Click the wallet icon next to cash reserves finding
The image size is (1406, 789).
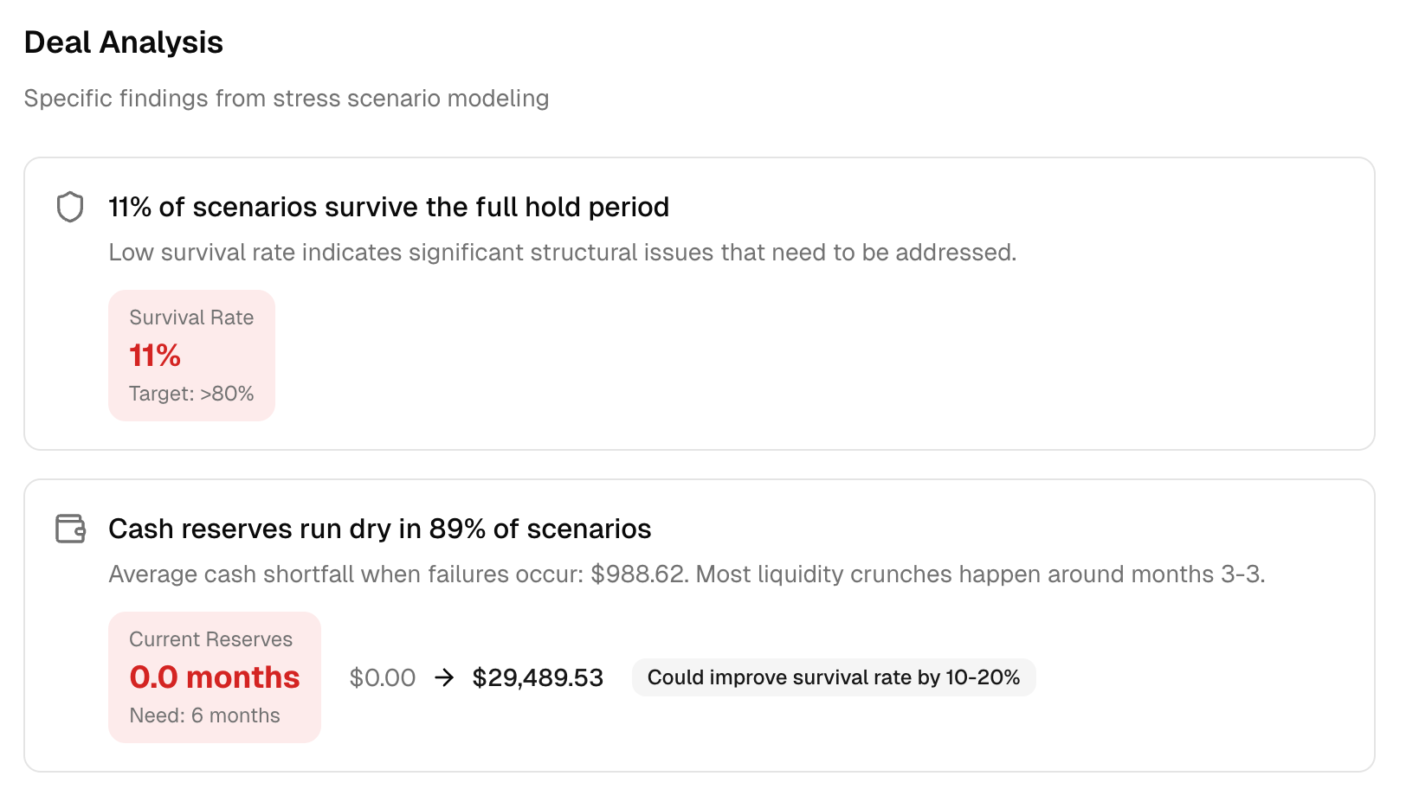point(68,529)
